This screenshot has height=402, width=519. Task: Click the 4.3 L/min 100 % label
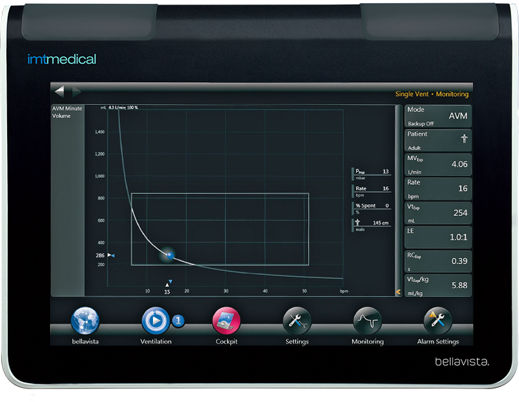(123, 108)
